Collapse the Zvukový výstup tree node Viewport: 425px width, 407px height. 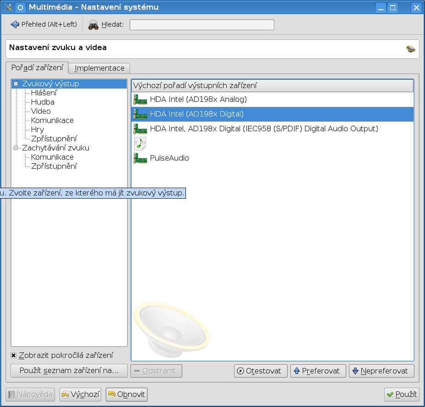[x=16, y=84]
